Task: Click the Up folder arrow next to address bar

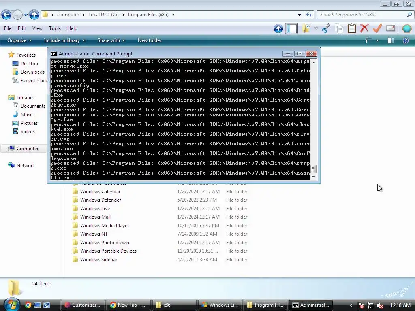Action: tap(34, 15)
